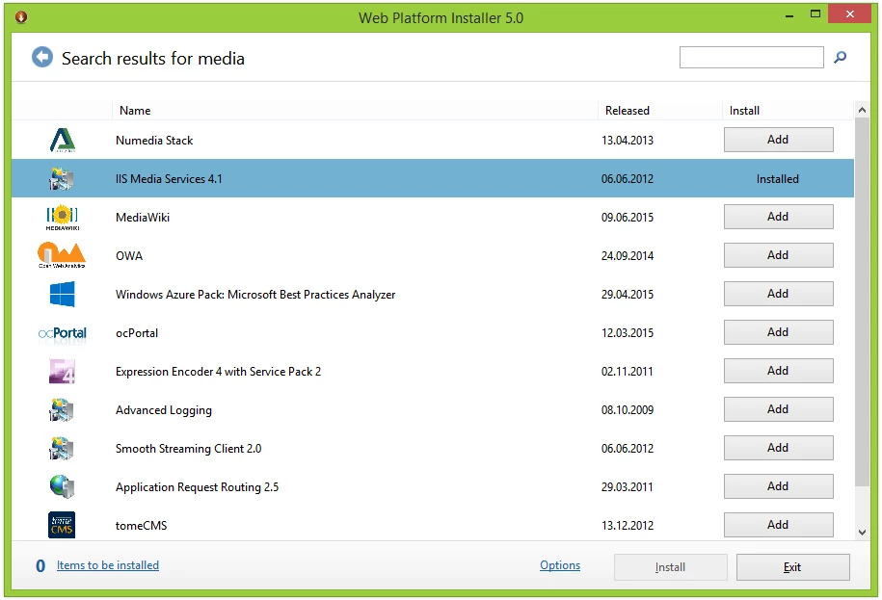Image resolution: width=882 pixels, height=600 pixels.
Task: Click the Numedia Stack logo icon
Action: [x=62, y=140]
